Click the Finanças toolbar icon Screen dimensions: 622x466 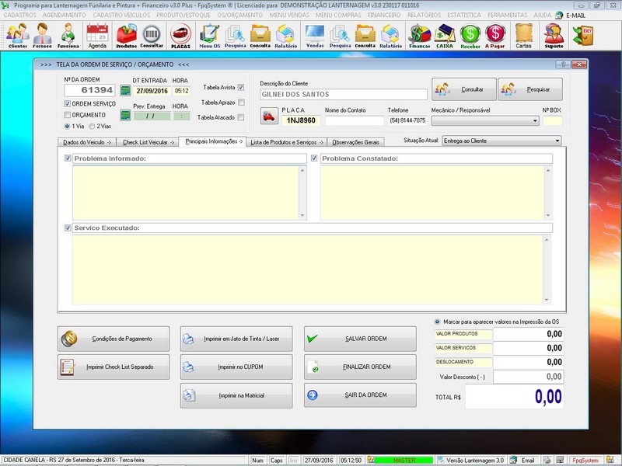click(420, 35)
